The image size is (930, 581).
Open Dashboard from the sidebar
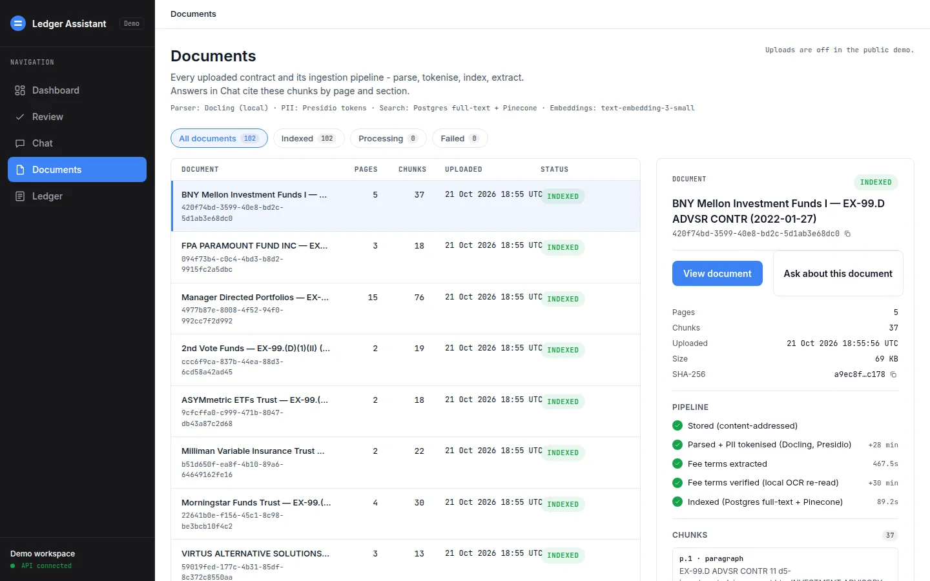click(77, 90)
